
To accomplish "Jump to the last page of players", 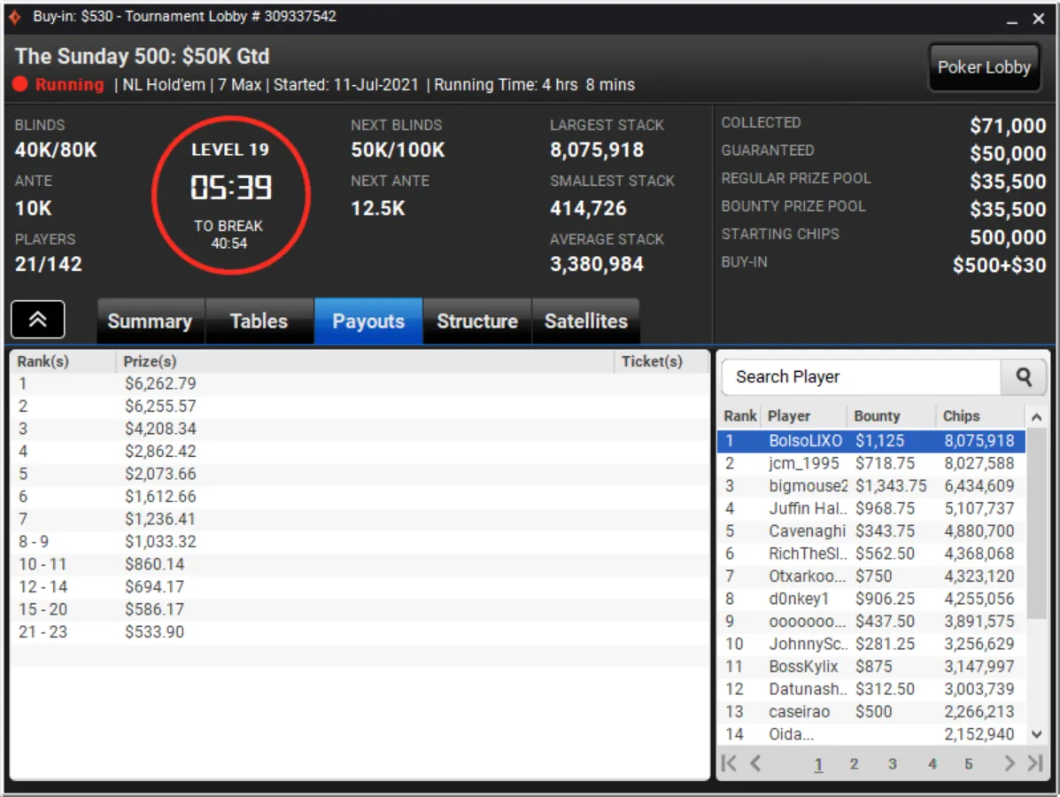I will 1035,763.
